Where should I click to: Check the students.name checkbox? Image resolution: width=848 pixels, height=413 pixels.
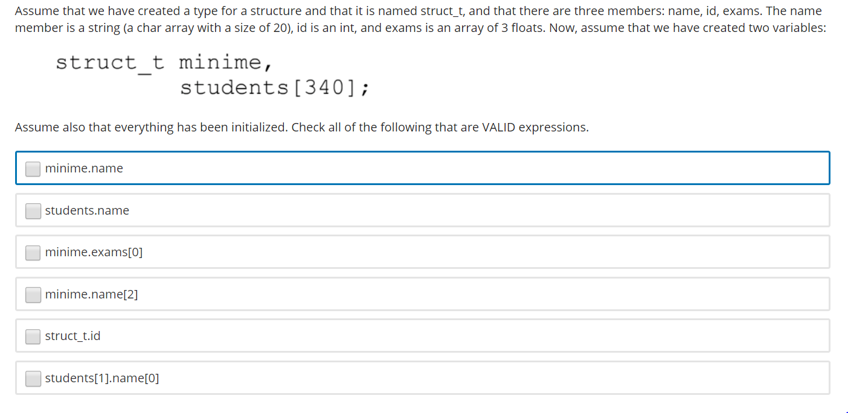point(33,210)
